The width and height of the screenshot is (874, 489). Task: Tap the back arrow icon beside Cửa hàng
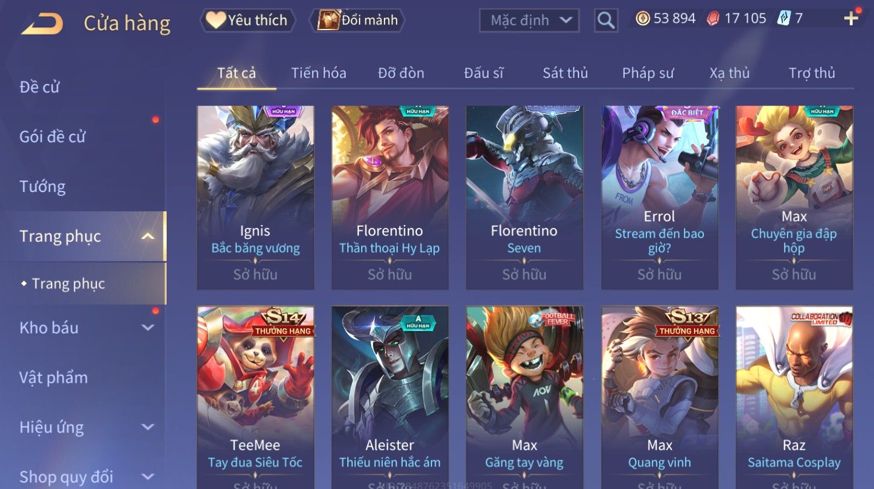[x=42, y=24]
